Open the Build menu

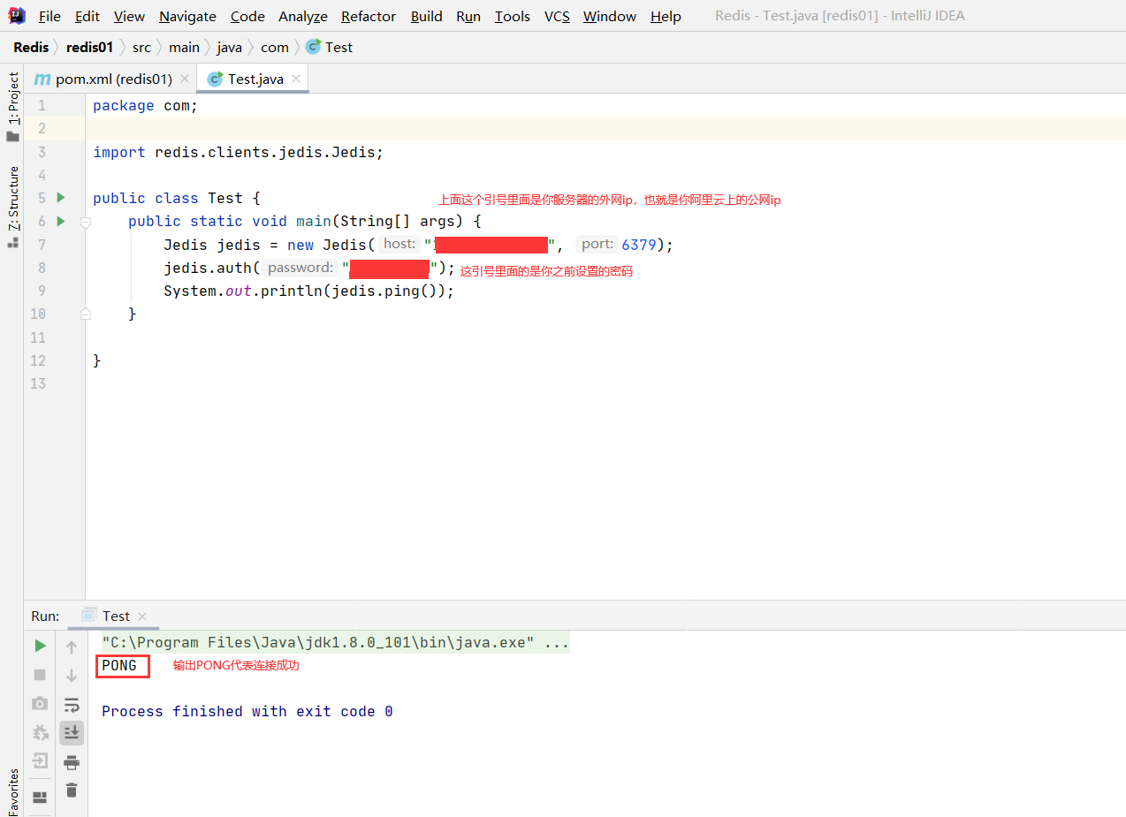point(426,16)
